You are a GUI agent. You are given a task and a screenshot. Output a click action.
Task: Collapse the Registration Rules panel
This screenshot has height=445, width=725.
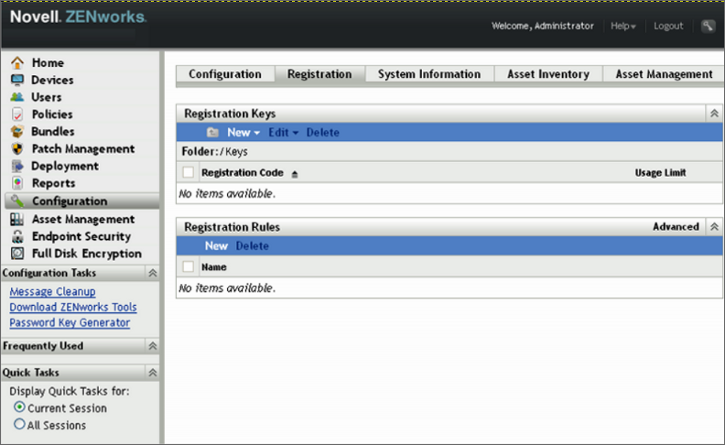(714, 227)
